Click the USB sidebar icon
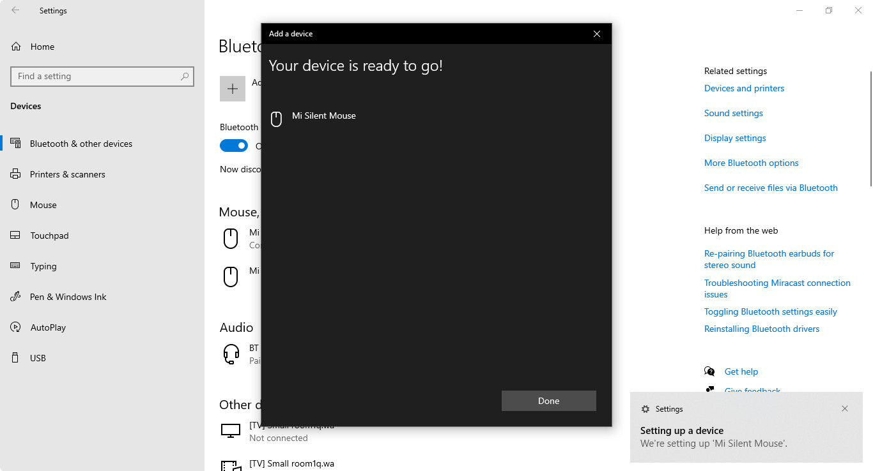The height and width of the screenshot is (471, 873). click(16, 358)
